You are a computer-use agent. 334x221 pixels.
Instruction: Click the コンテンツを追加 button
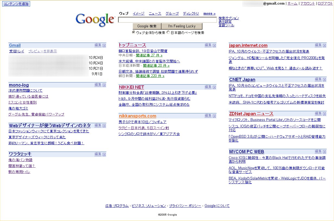[16, 4]
